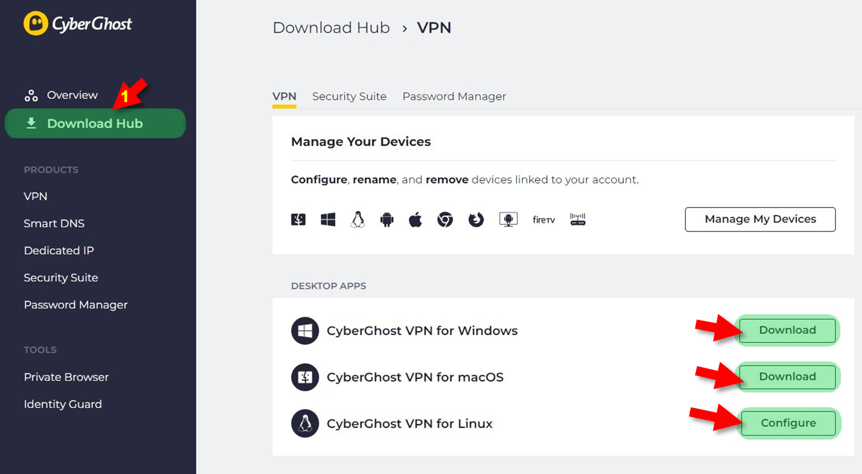Select the Apple logo device icon
Viewport: 862px width, 474px height.
point(415,219)
